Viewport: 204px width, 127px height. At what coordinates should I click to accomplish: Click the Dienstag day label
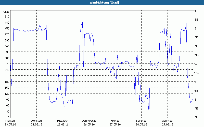tap(36, 121)
